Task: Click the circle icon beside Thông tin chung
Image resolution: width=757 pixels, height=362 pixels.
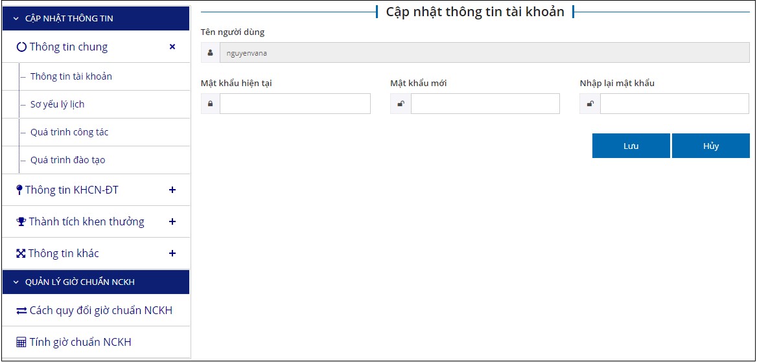Action: [21, 47]
